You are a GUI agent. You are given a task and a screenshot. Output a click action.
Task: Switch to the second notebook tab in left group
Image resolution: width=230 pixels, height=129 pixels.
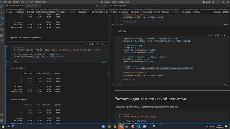pos(33,6)
